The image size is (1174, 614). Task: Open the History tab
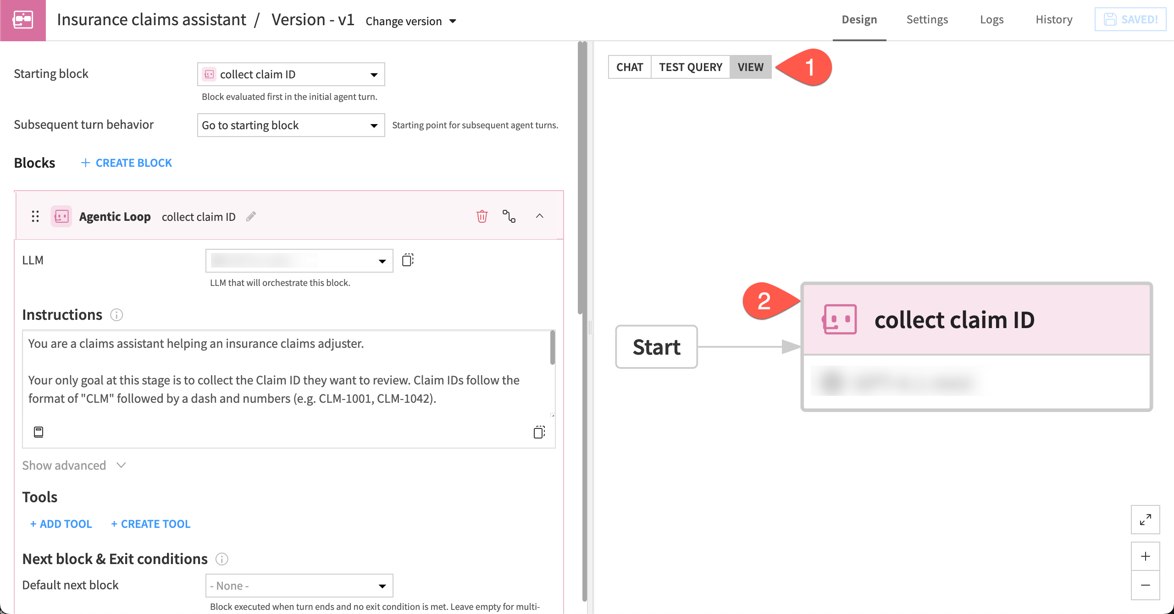(x=1053, y=19)
